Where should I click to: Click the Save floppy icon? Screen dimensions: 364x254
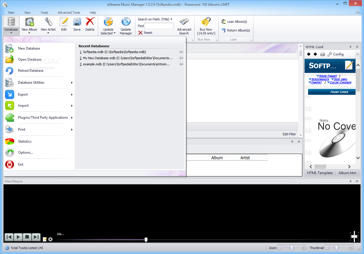pos(77,22)
